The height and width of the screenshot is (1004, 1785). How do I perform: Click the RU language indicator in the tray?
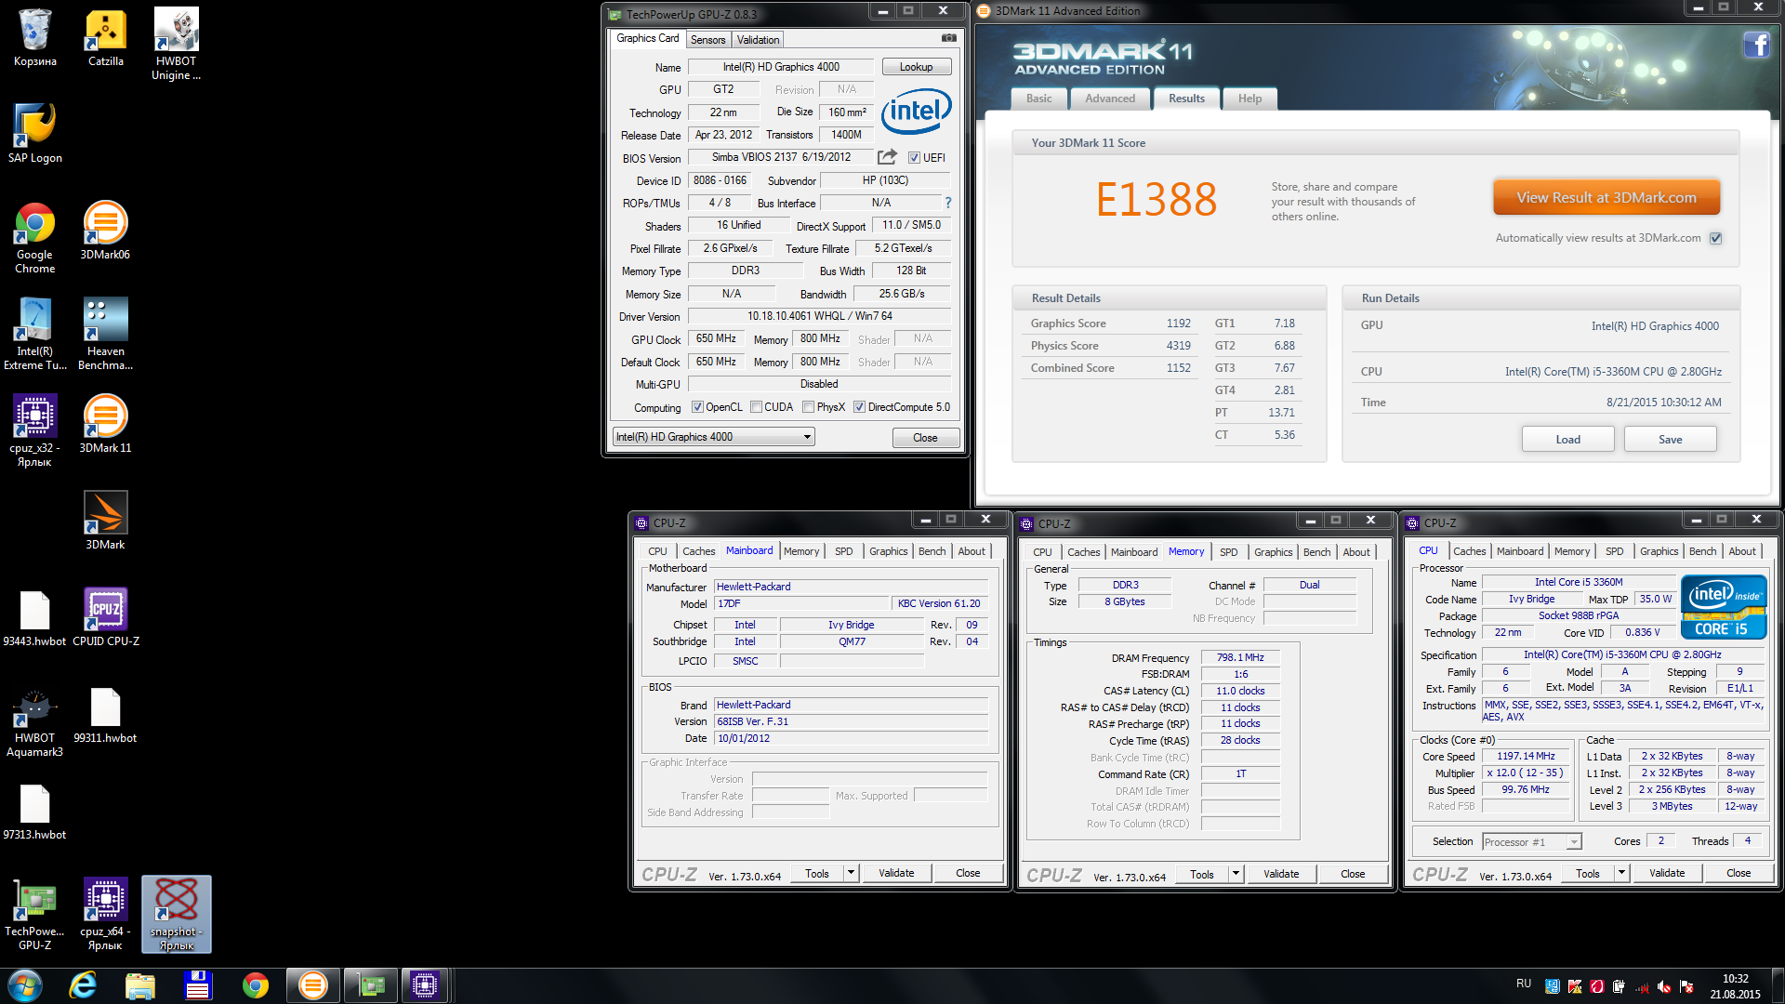pos(1523,984)
